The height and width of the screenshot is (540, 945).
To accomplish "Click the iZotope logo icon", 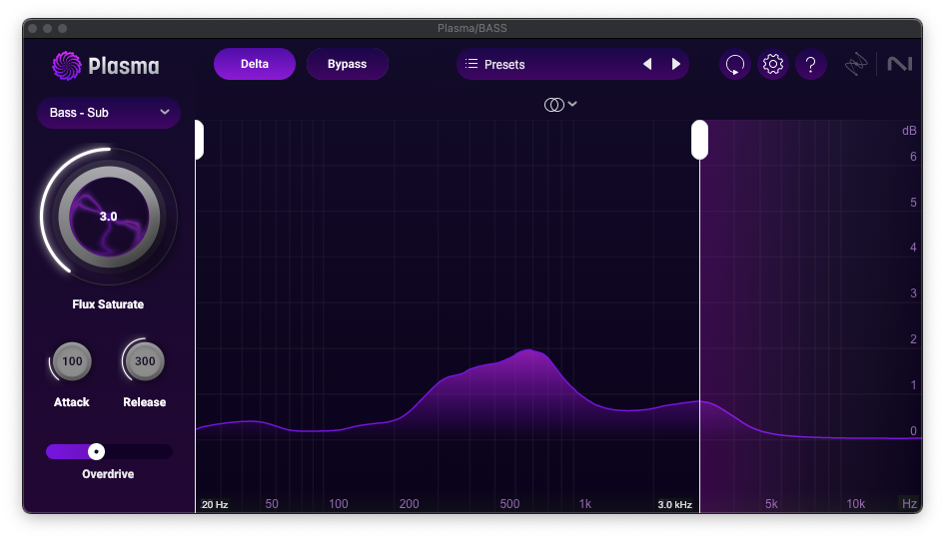I will [856, 65].
